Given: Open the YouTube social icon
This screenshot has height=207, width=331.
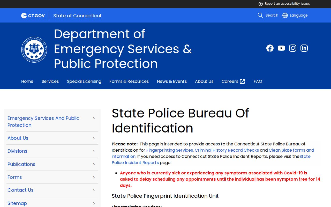Looking at the screenshot, I should 281,48.
